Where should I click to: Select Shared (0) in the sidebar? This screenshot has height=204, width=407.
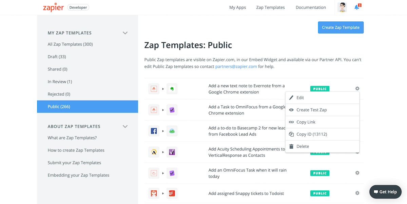(x=58, y=69)
